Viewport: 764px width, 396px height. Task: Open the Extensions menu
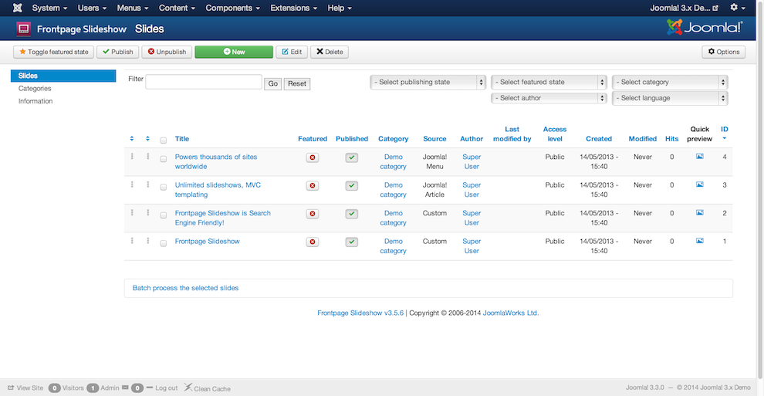[x=294, y=8]
